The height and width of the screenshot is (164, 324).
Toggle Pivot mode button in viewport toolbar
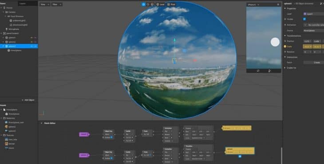[x=171, y=4]
